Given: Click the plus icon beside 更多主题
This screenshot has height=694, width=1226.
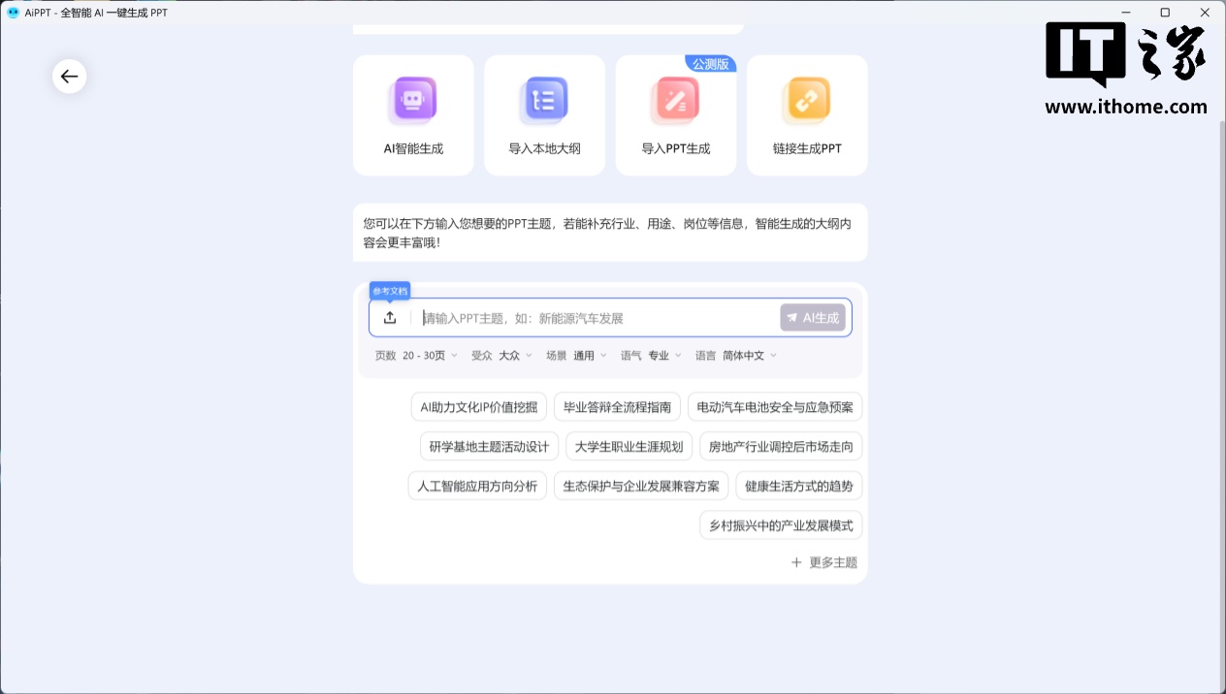Looking at the screenshot, I should [x=796, y=562].
